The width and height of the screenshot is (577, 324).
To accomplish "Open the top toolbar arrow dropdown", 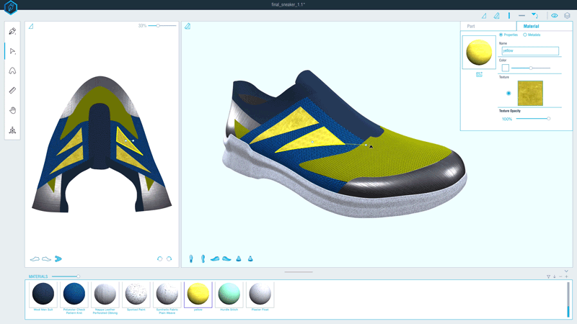I will click(x=534, y=15).
